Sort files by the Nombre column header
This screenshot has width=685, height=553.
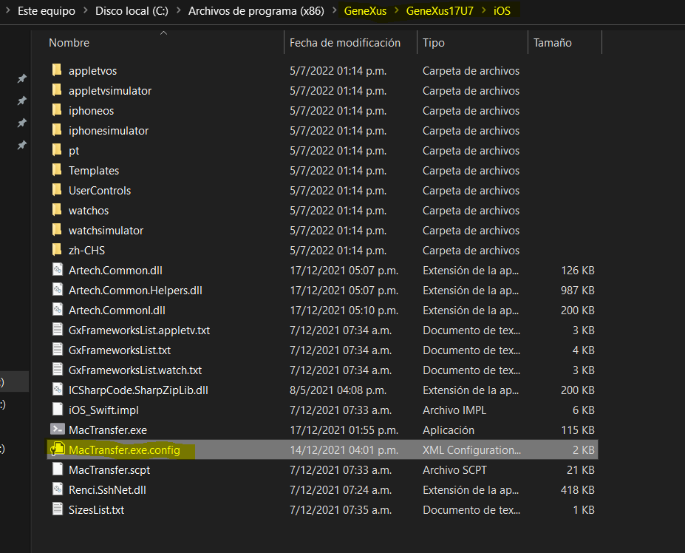(69, 43)
